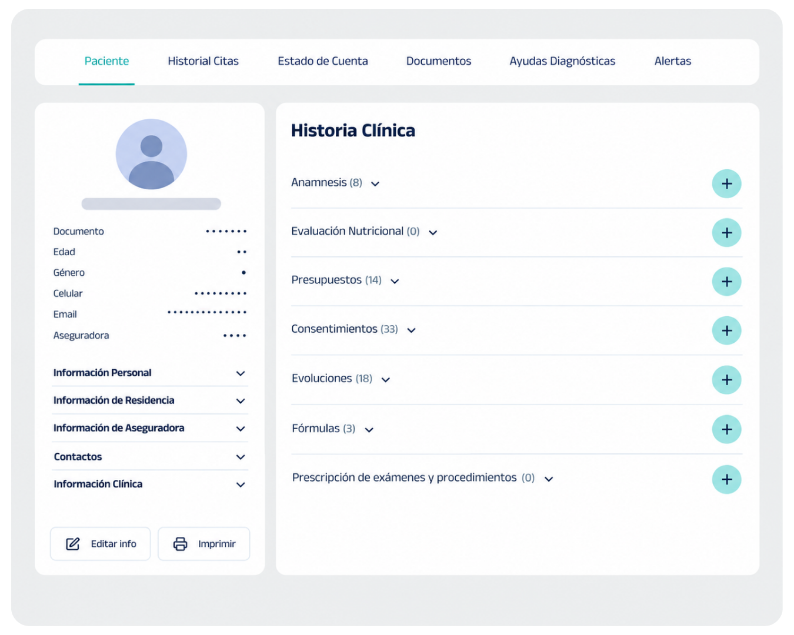Click the Edad label
The image size is (794, 635).
click(x=64, y=252)
